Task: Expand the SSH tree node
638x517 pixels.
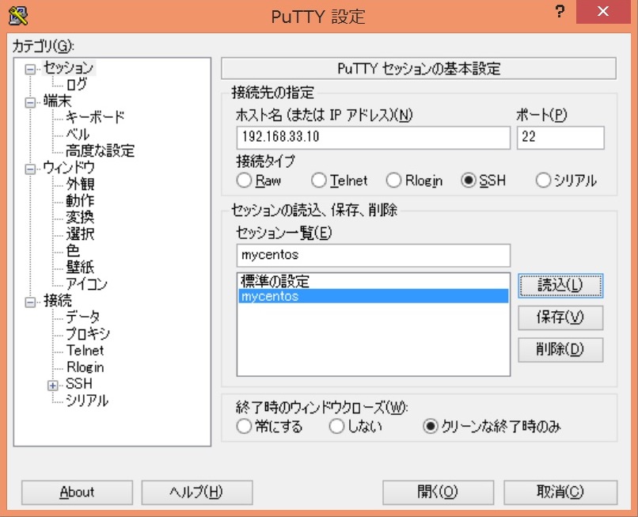Action: click(x=52, y=385)
